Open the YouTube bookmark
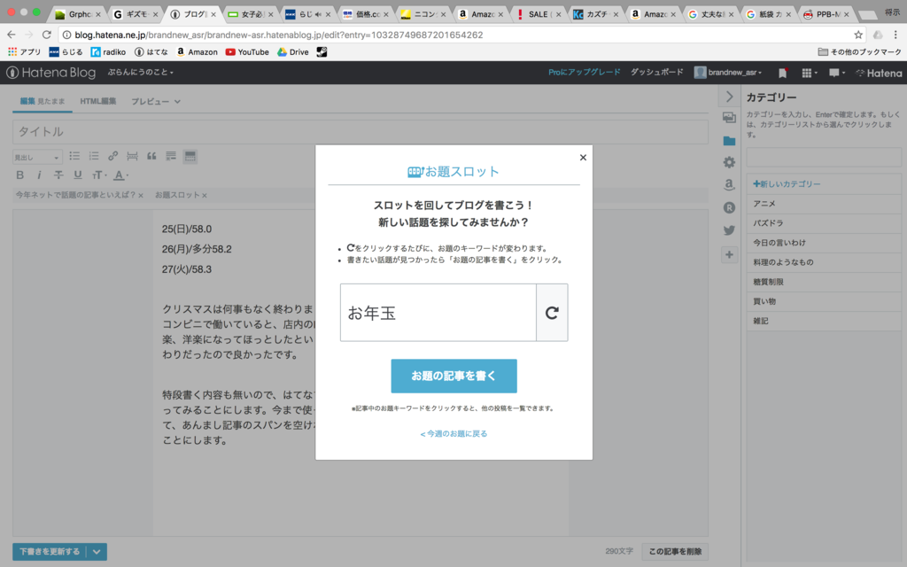The width and height of the screenshot is (907, 567). (x=247, y=52)
